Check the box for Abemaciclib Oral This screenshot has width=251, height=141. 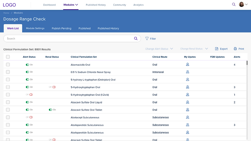[8, 65]
